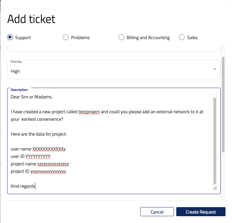
Task: Click the partially visible field above Priority
Action: click(x=113, y=48)
